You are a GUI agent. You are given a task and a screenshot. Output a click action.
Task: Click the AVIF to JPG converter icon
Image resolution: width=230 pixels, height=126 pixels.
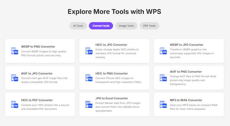15,78
